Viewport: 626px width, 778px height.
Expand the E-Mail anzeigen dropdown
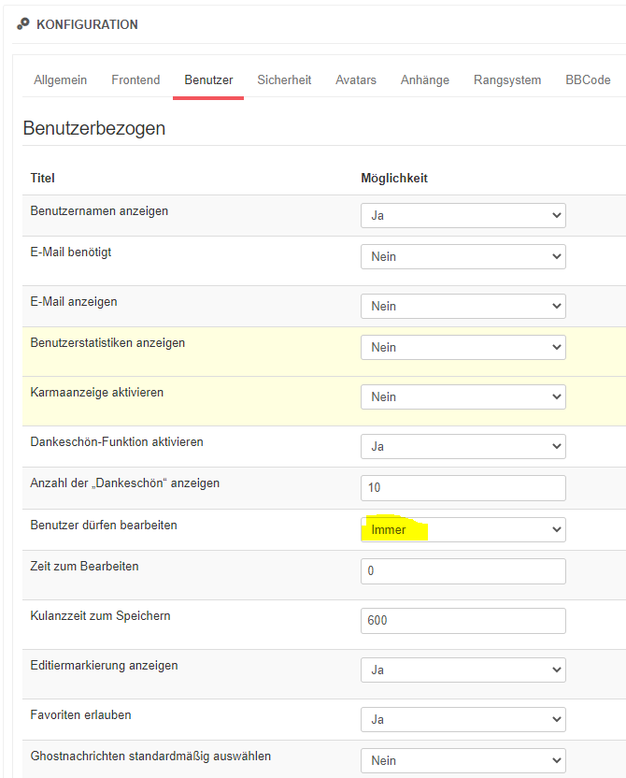point(462,307)
